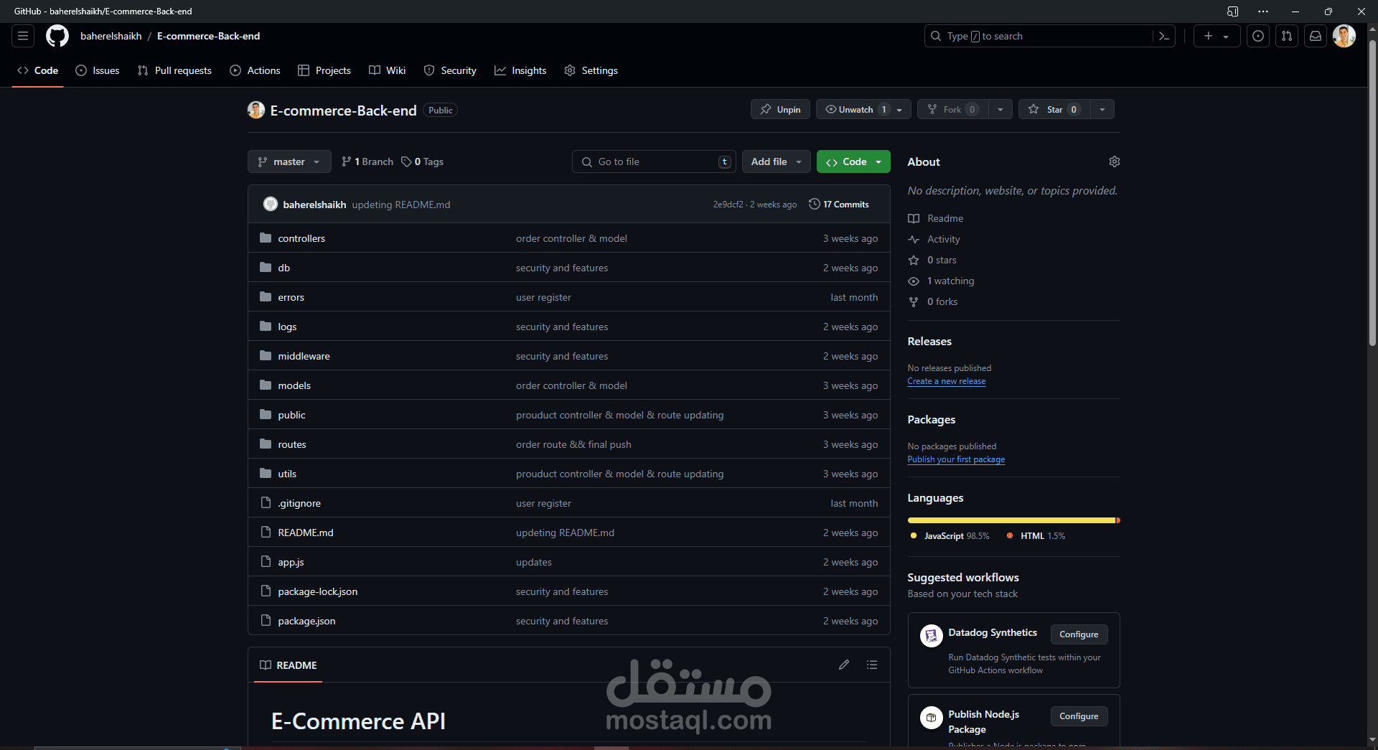Go to GitHub homepage via Octocat logo

click(x=57, y=36)
